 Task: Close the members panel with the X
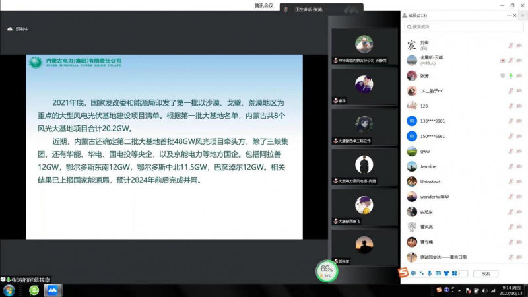pos(515,15)
